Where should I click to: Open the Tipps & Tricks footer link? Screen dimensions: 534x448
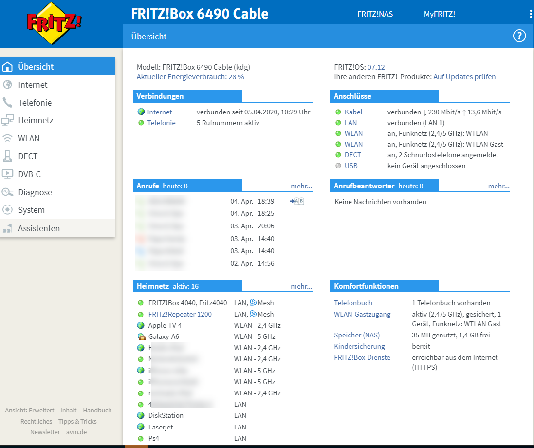coord(78,421)
